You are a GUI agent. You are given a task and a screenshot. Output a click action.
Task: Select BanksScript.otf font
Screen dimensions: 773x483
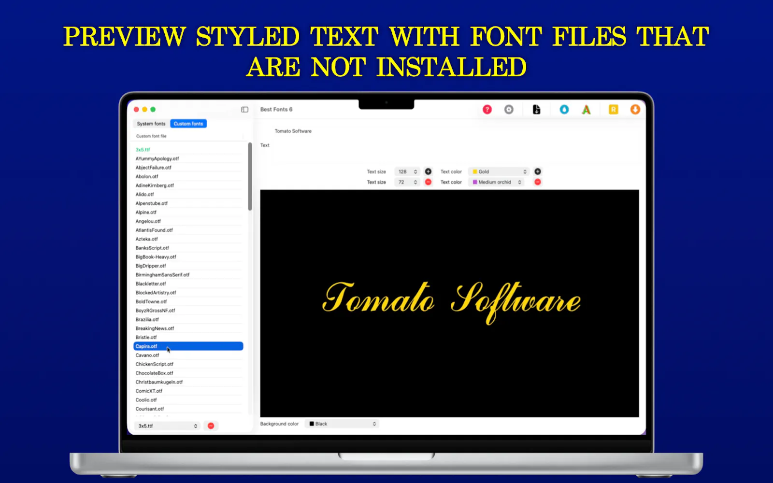click(188, 248)
